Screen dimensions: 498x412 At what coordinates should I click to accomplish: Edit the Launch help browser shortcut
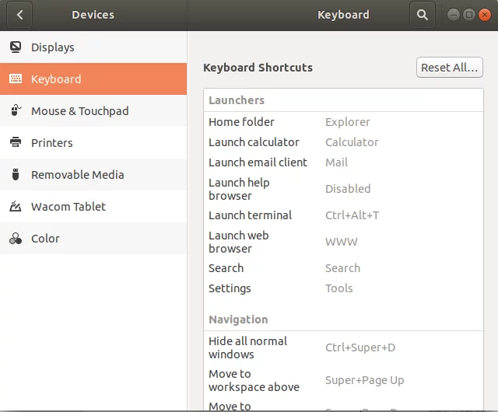tap(343, 189)
